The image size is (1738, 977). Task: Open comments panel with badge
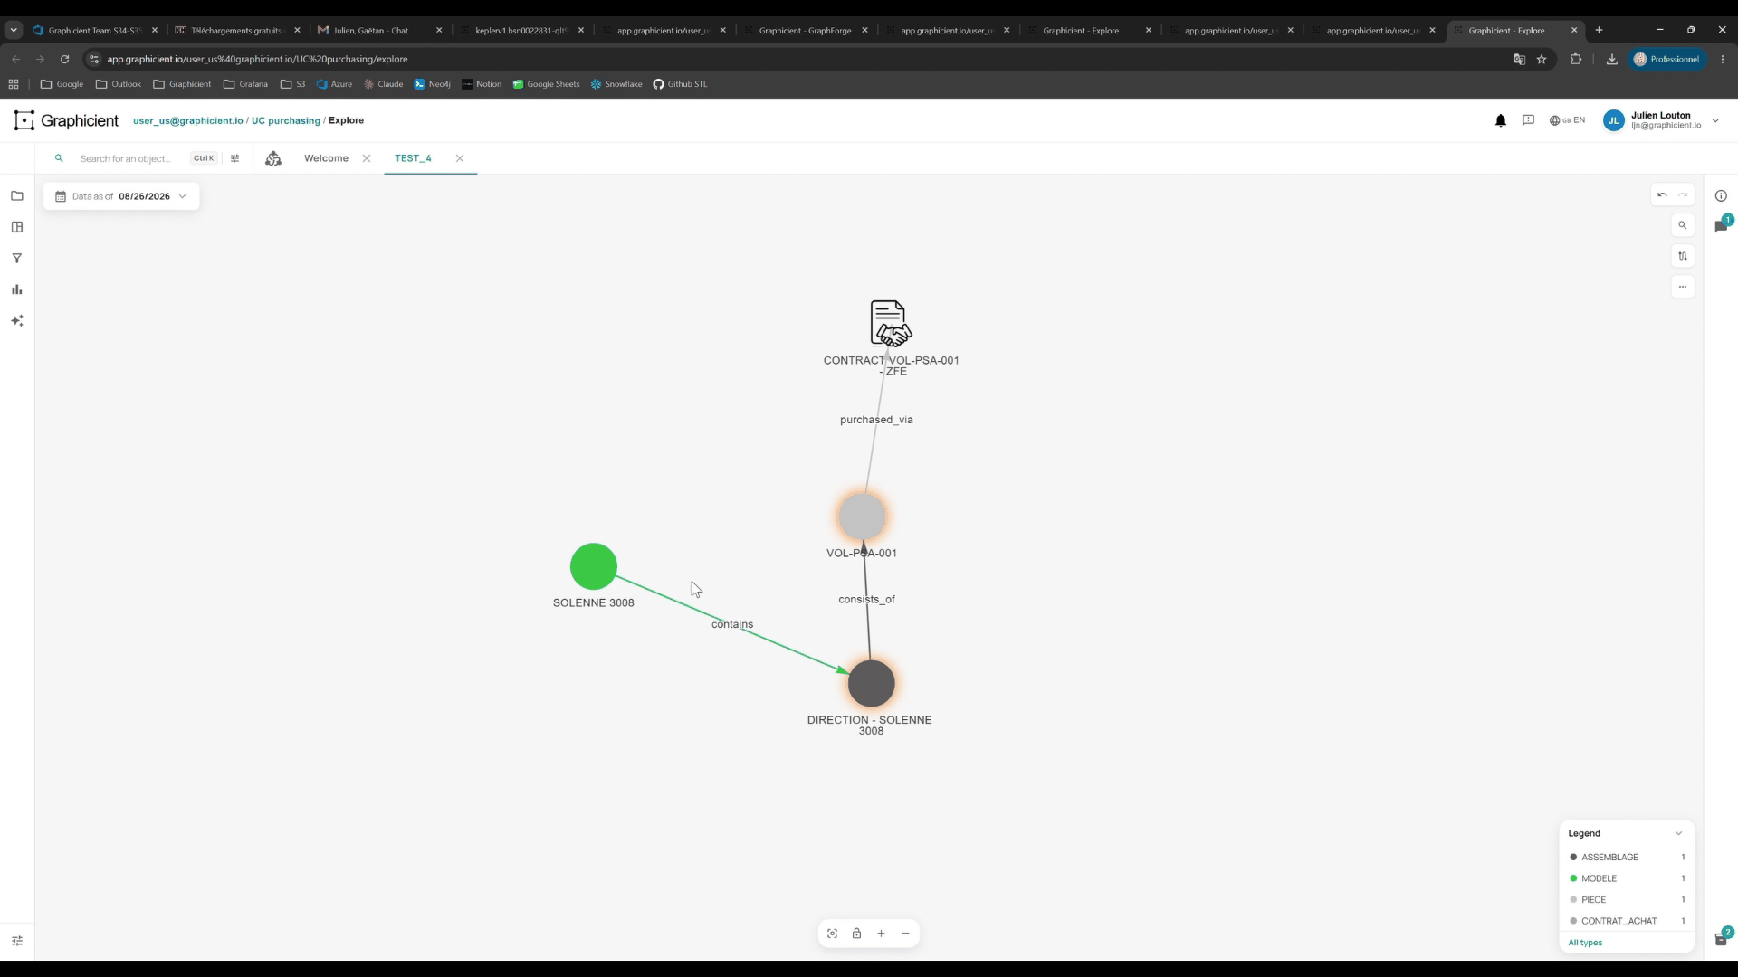pyautogui.click(x=1722, y=225)
